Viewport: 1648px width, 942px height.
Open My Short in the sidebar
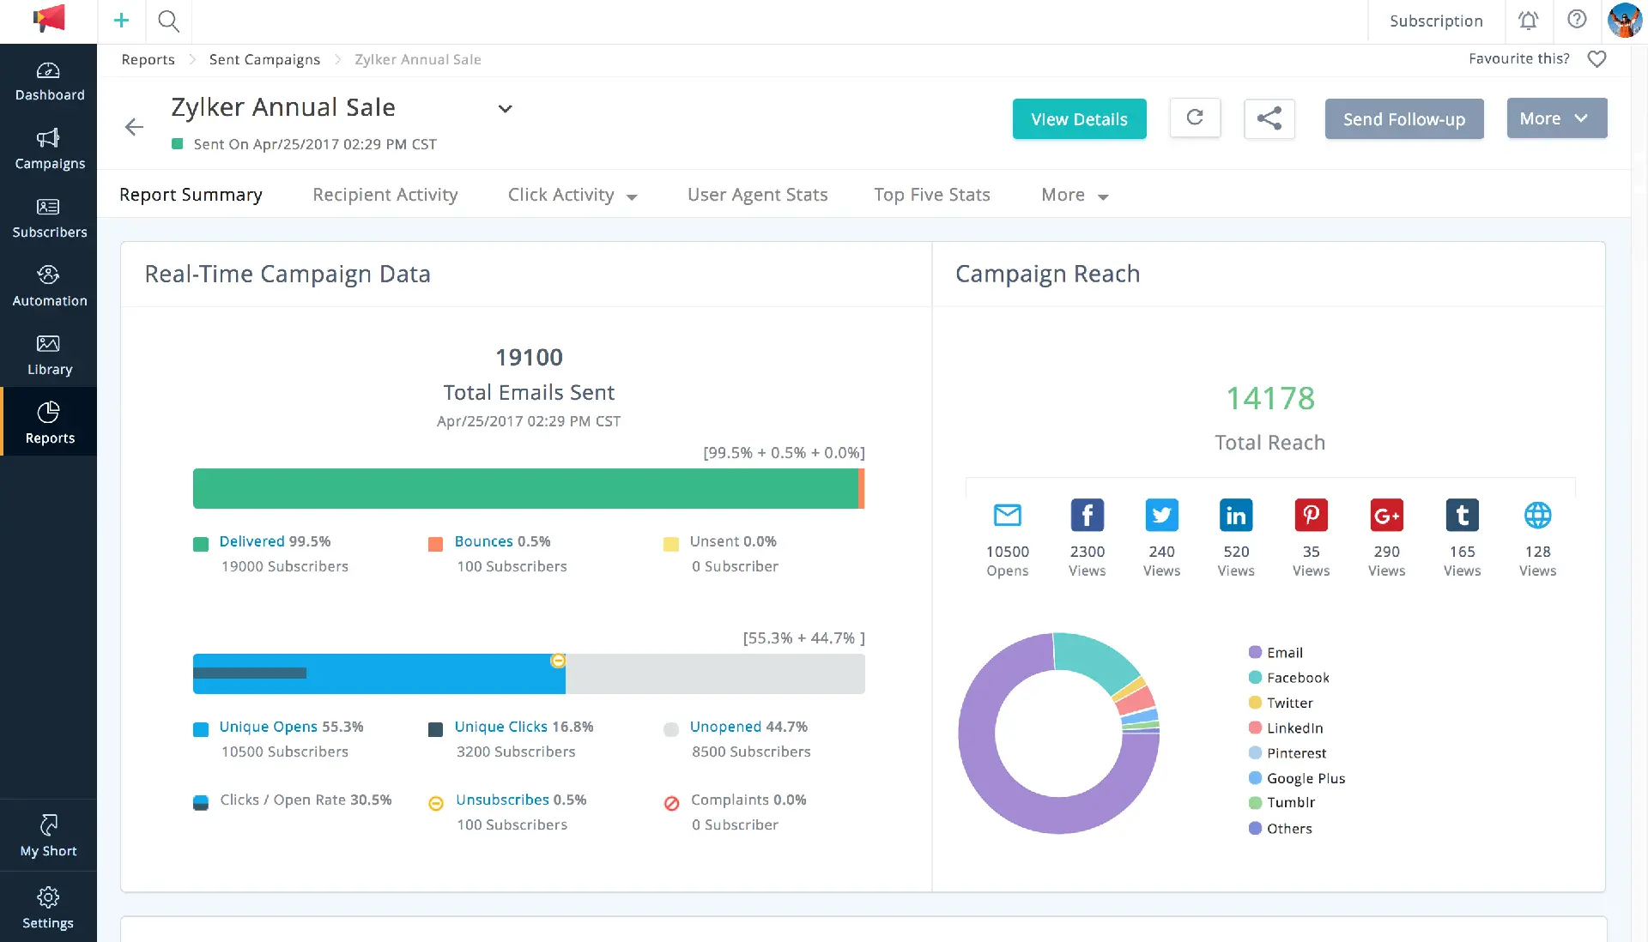49,836
